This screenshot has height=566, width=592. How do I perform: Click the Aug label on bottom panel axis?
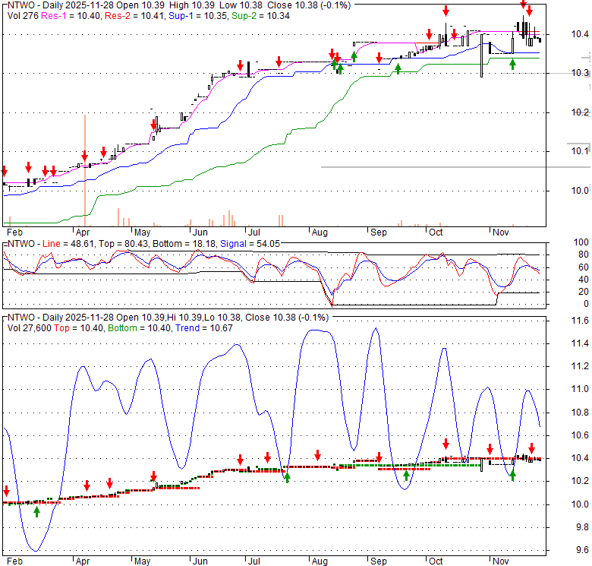coord(318,559)
